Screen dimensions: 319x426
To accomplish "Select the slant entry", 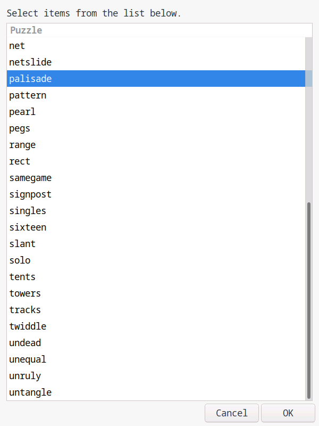I will coord(22,244).
